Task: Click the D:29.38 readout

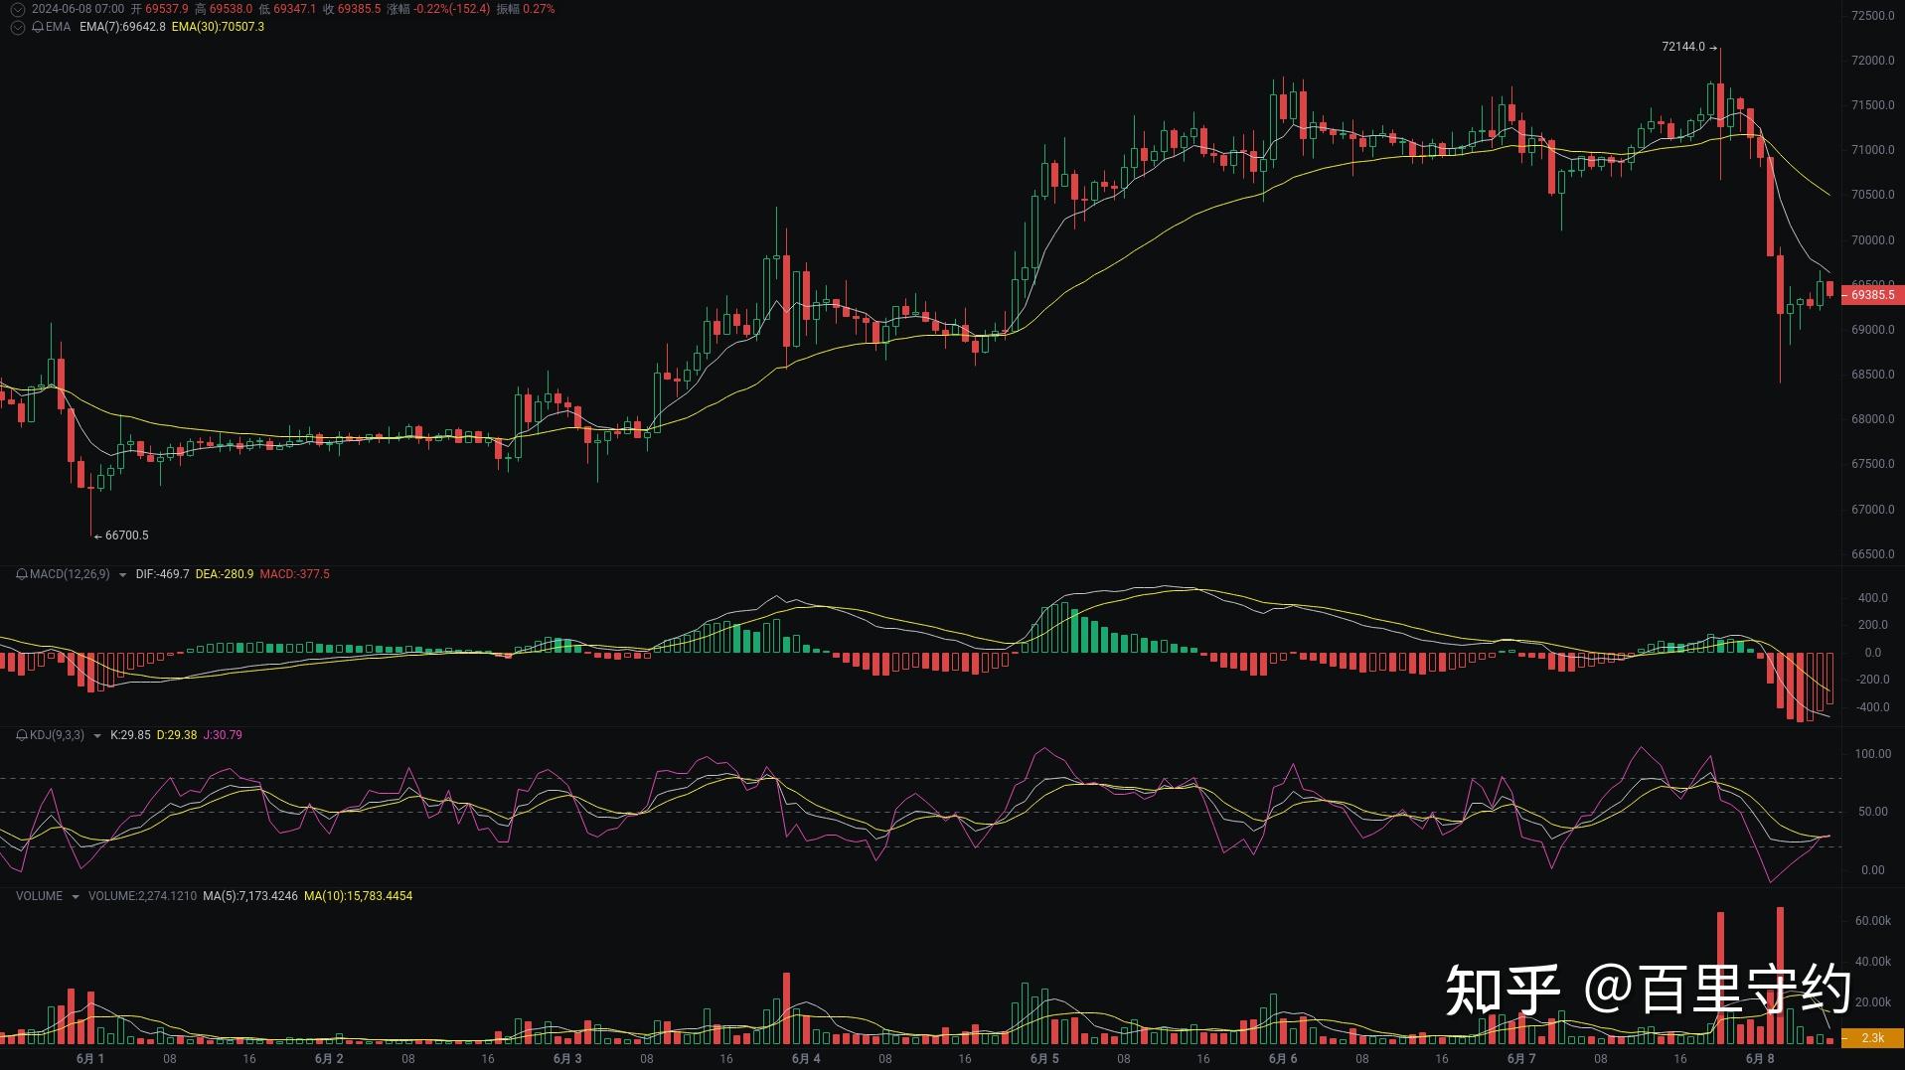Action: (x=177, y=735)
